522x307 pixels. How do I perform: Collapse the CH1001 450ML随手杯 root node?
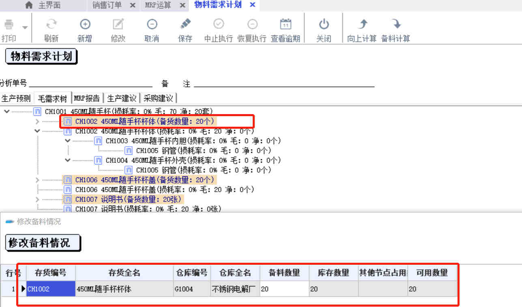pyautogui.click(x=6, y=111)
